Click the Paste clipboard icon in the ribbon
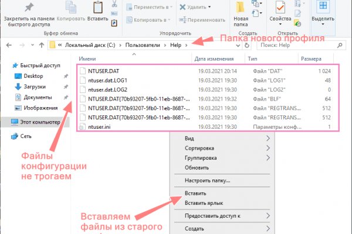This screenshot has height=234, width=352. click(97, 8)
